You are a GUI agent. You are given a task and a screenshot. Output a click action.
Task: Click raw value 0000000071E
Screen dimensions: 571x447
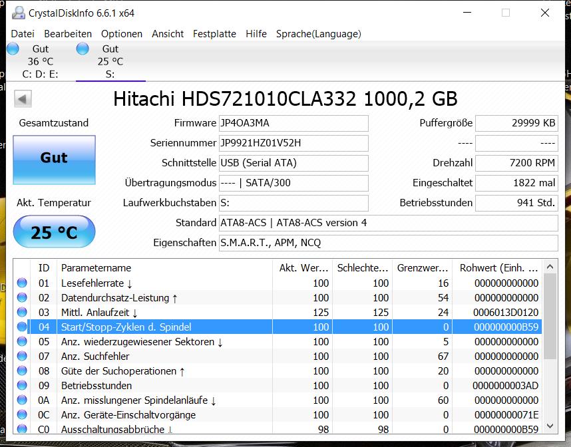pyautogui.click(x=506, y=414)
